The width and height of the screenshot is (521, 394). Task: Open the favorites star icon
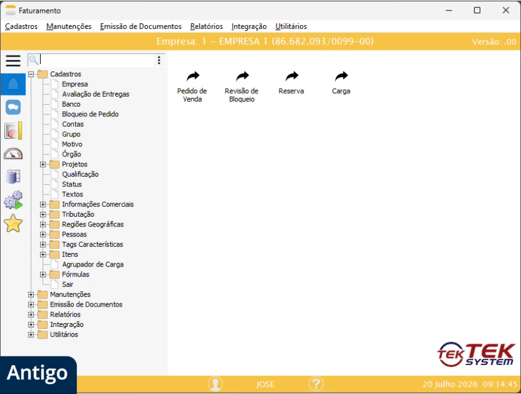(13, 223)
